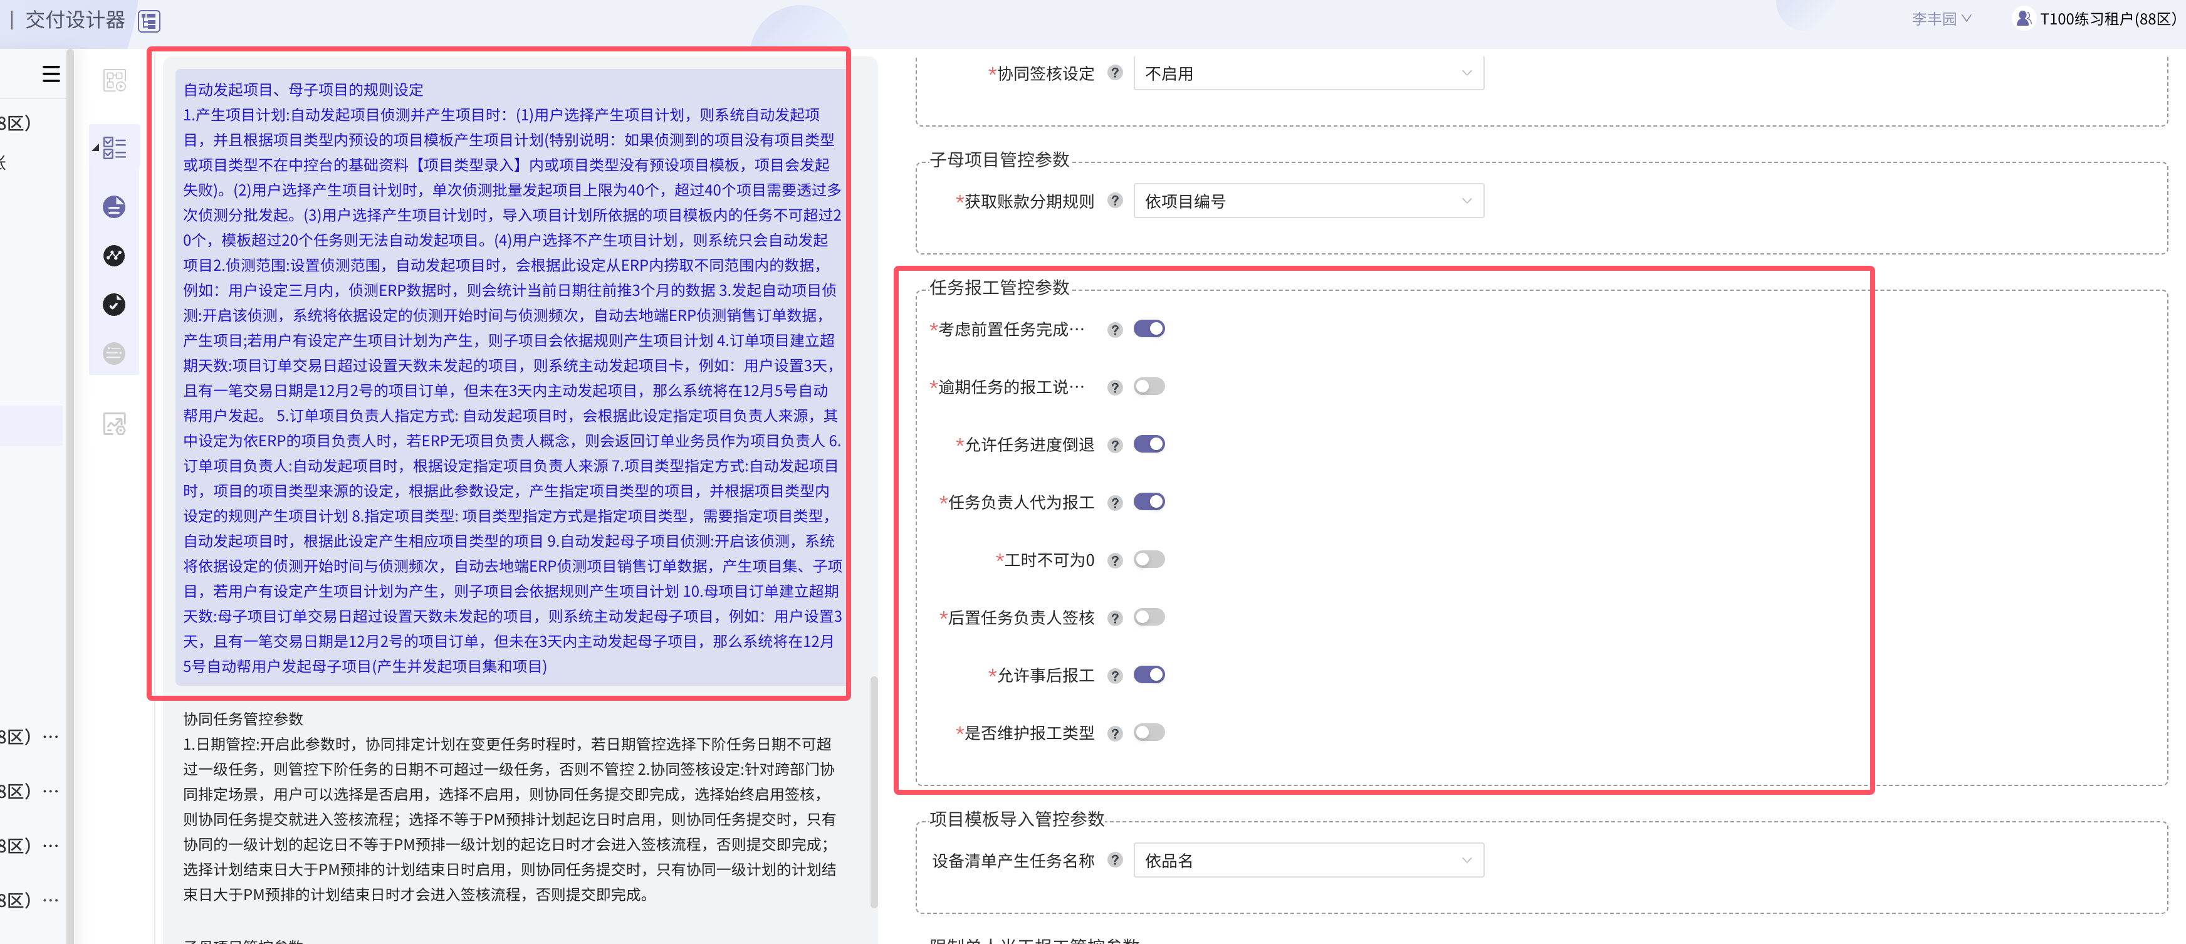
Task: Click the 任务报工管控参数 section title
Action: (999, 288)
